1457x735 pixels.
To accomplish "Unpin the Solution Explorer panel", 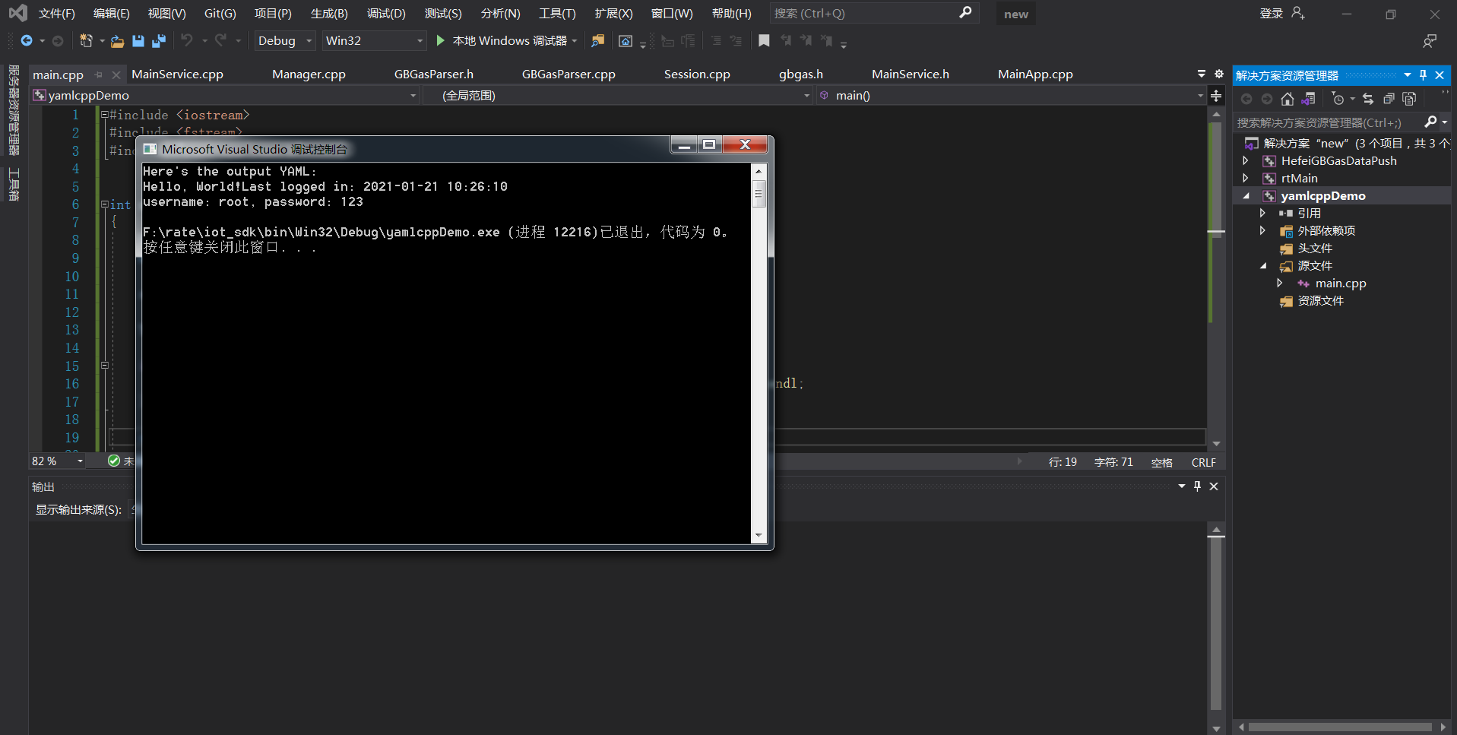I will click(1423, 75).
